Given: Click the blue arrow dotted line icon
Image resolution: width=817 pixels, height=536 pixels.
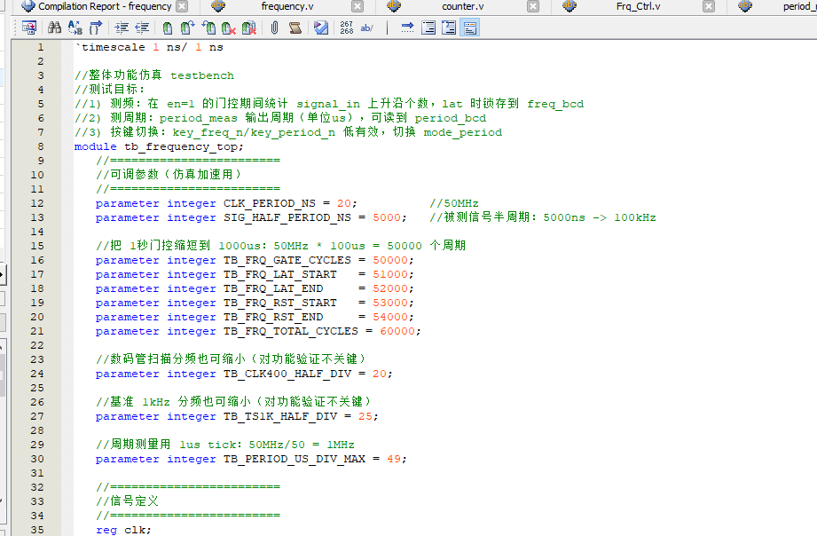Looking at the screenshot, I should click(x=407, y=28).
